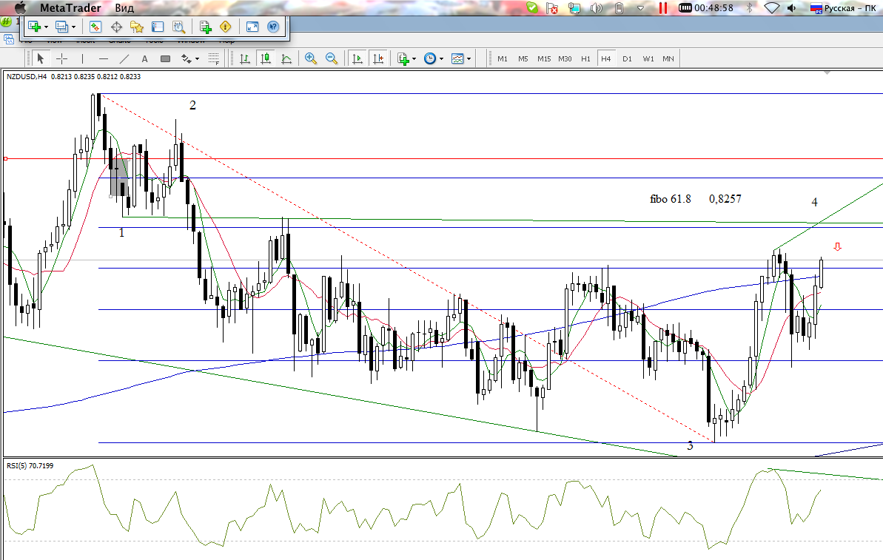Open the Apple menu
The width and height of the screenshot is (883, 560).
click(20, 8)
